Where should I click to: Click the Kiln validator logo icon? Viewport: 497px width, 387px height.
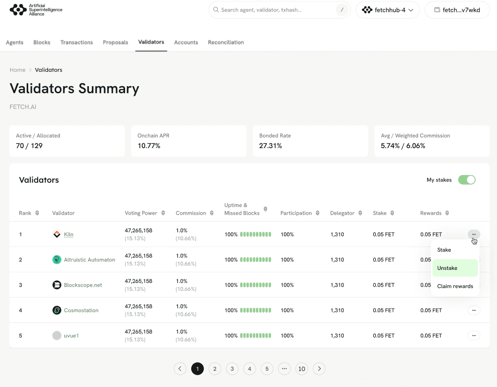point(57,234)
